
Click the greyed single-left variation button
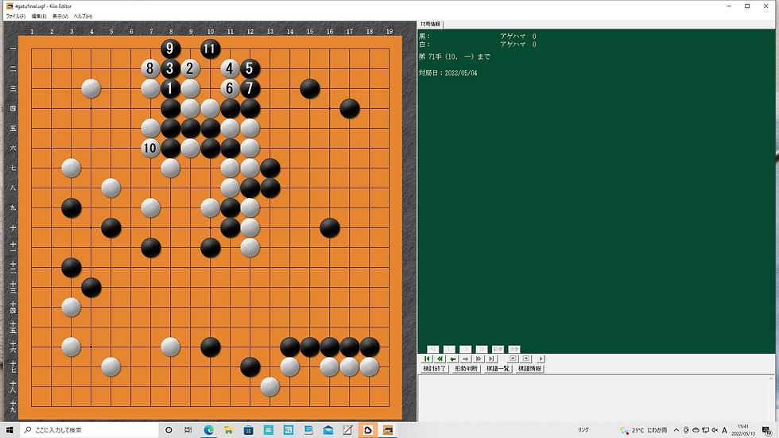449,349
